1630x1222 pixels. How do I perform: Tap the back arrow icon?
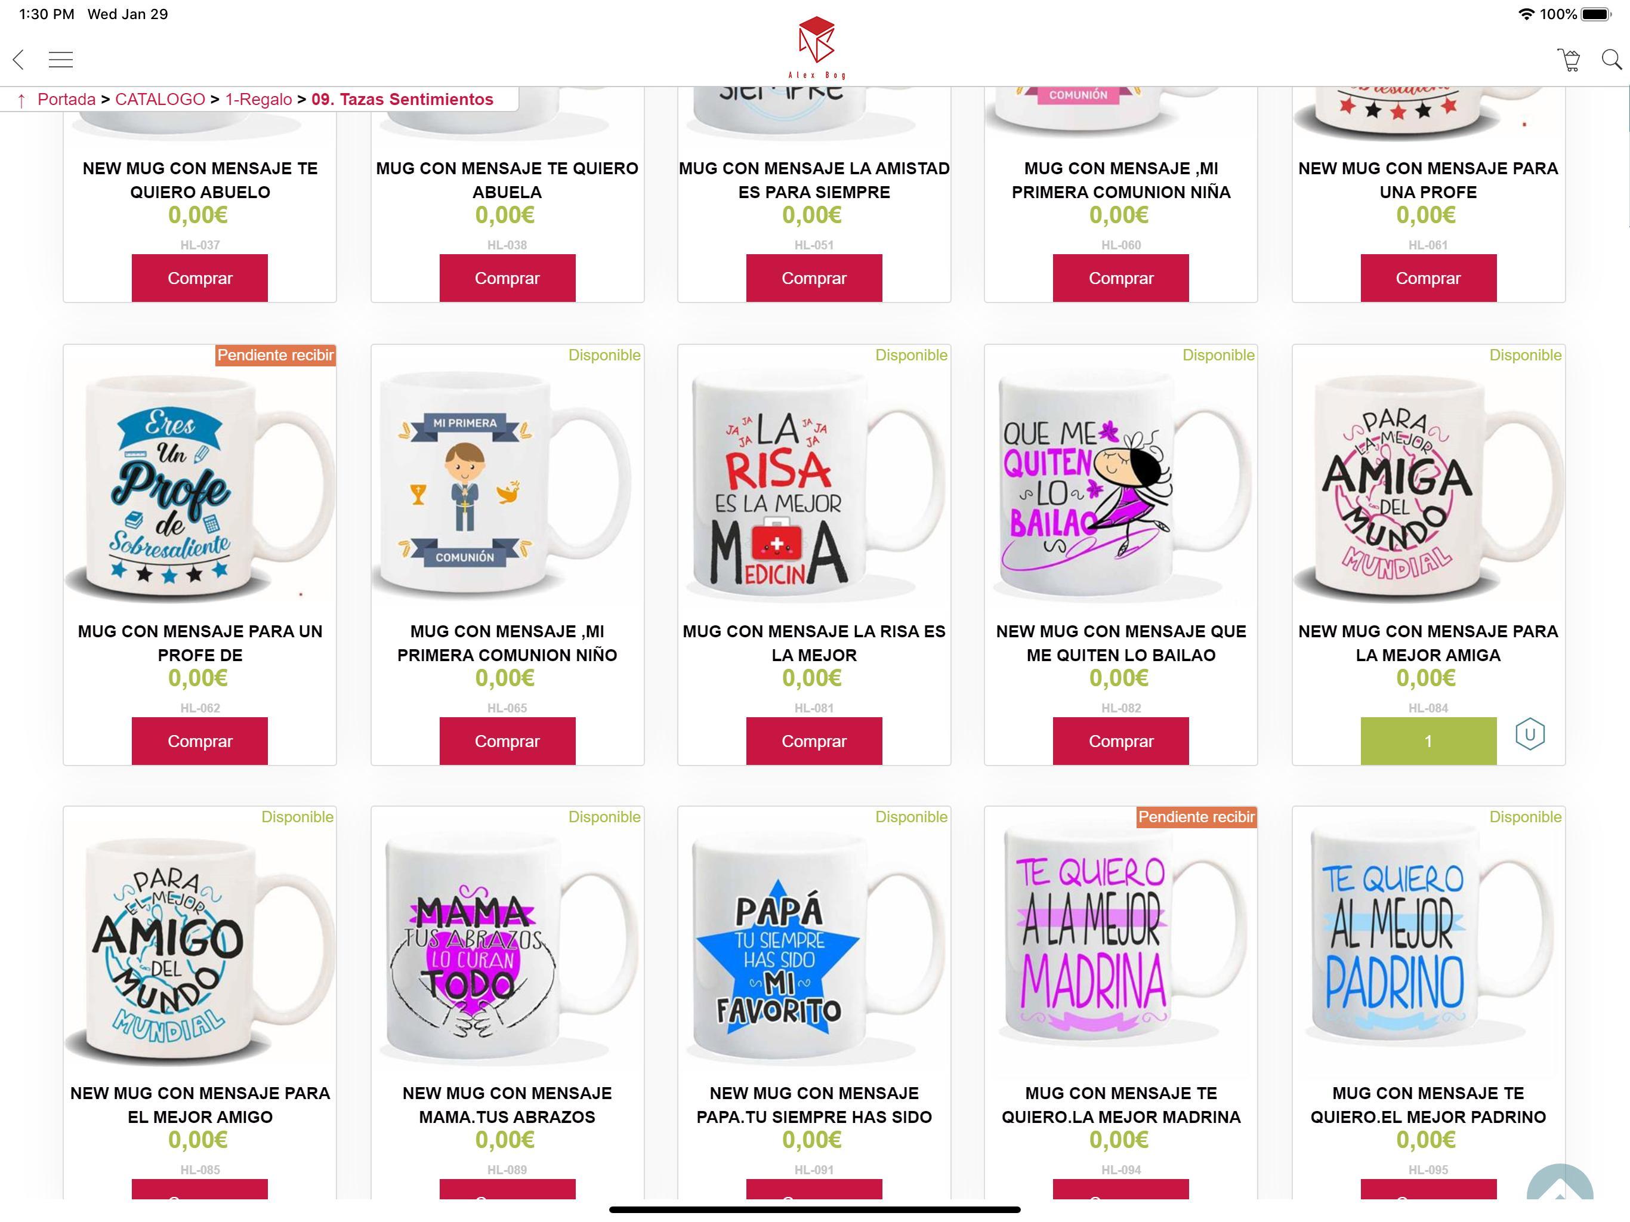pos(19,60)
